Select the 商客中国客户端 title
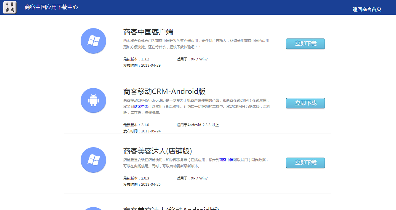The height and width of the screenshot is (210, 396). 148,32
